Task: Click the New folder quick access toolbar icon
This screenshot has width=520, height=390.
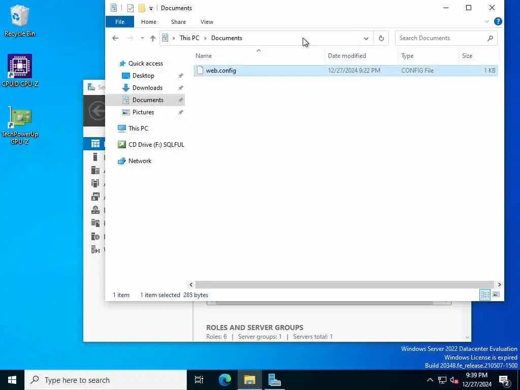Action: 142,8
